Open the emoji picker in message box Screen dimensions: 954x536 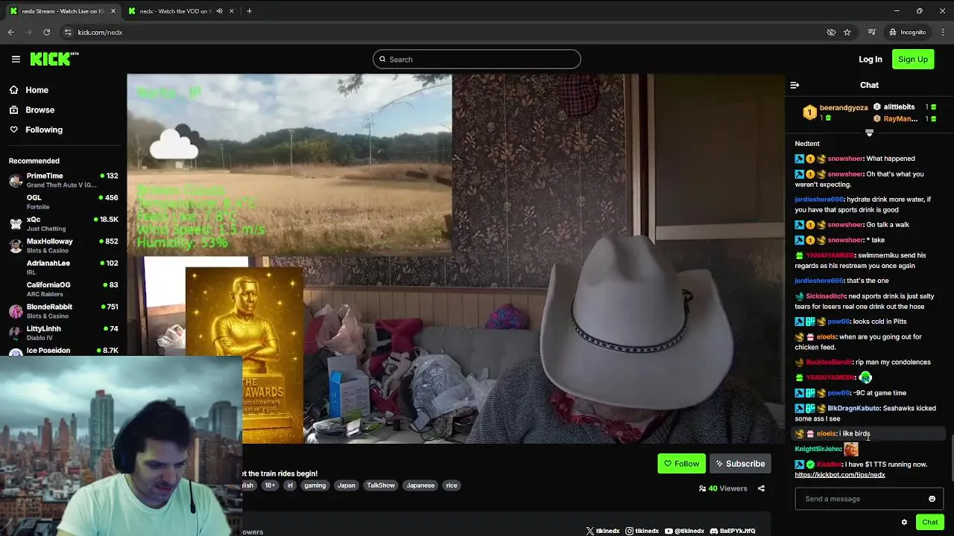coord(932,499)
